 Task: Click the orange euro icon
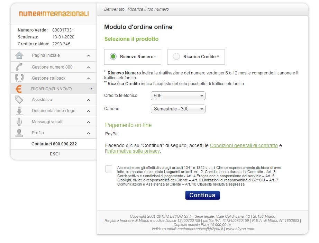pos(19,89)
